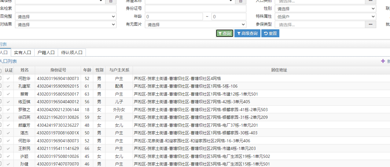
Task: Click the 认证 checkmark in 孙健's row
Action: point(9,164)
